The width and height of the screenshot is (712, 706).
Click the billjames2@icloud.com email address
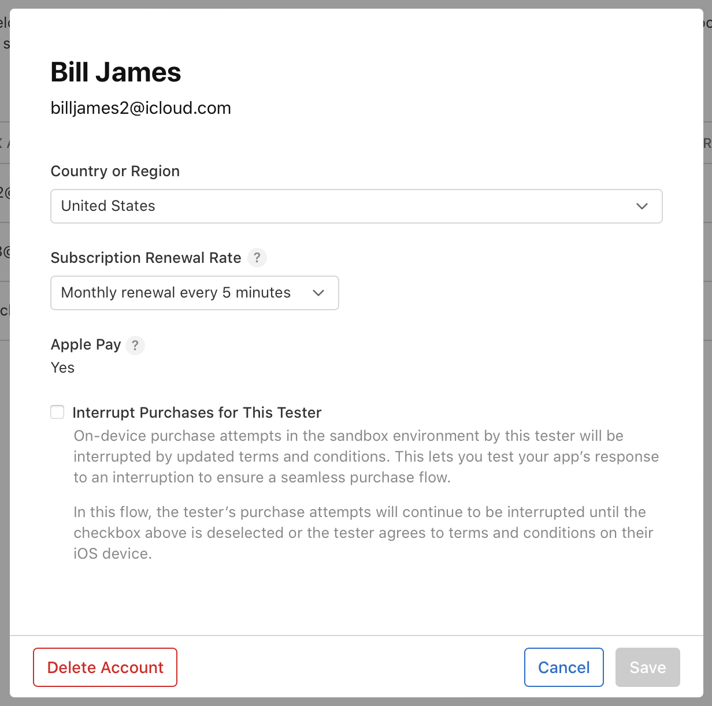[x=140, y=108]
